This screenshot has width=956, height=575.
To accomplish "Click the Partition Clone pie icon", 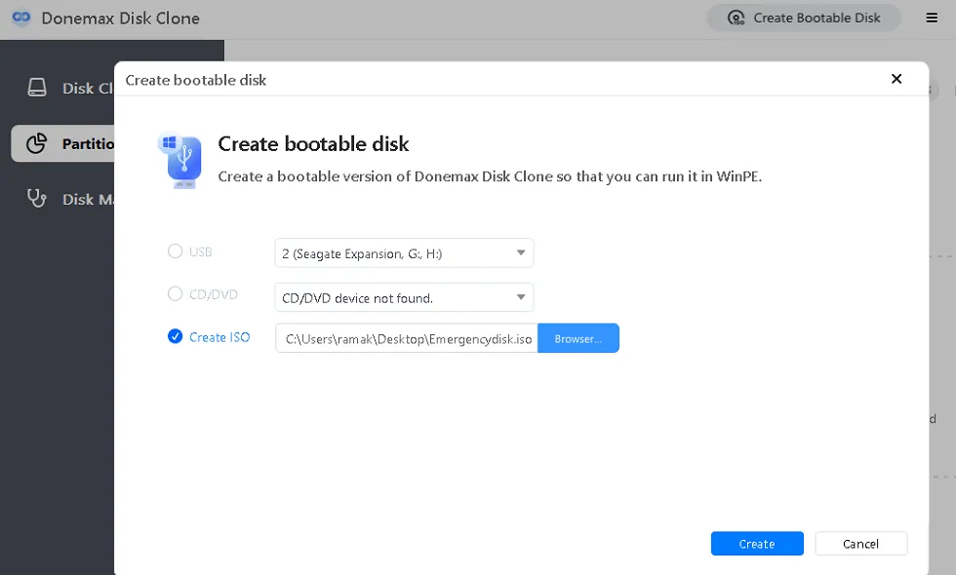I will coord(37,144).
